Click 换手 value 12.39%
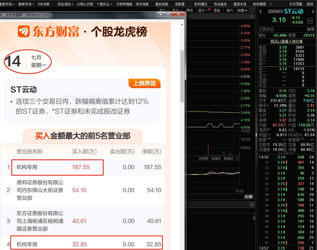 click(x=280, y=105)
